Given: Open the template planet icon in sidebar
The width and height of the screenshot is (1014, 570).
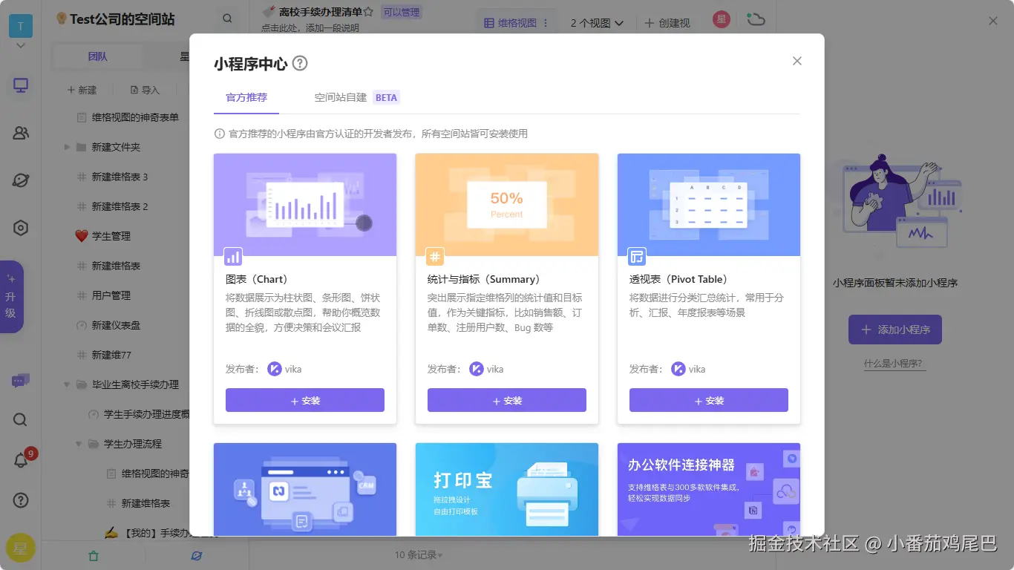Looking at the screenshot, I should 21,180.
